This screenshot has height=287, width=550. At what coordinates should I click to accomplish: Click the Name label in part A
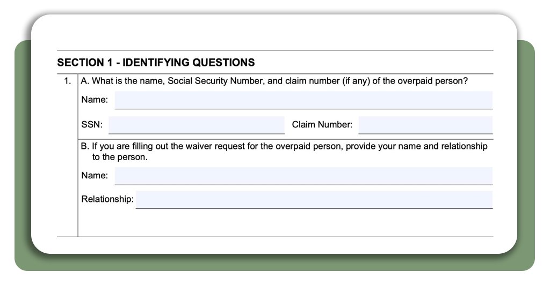click(x=95, y=100)
